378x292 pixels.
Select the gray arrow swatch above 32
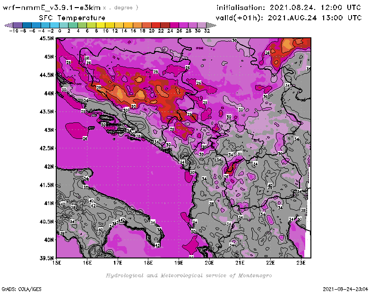point(211,26)
